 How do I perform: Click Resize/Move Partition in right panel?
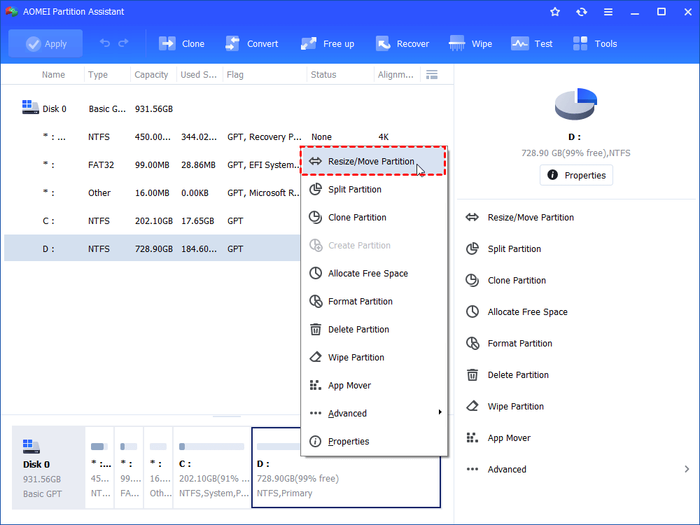click(x=519, y=218)
